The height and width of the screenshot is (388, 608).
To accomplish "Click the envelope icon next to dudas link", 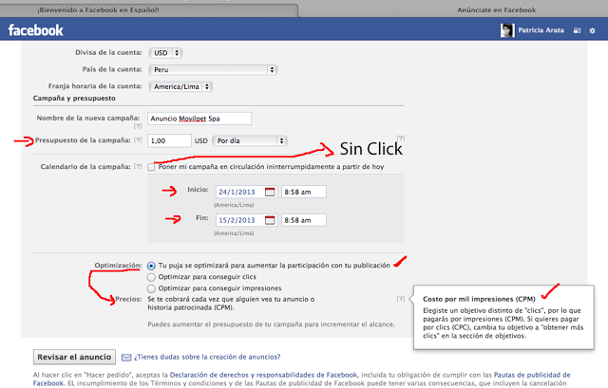I will pos(126,357).
